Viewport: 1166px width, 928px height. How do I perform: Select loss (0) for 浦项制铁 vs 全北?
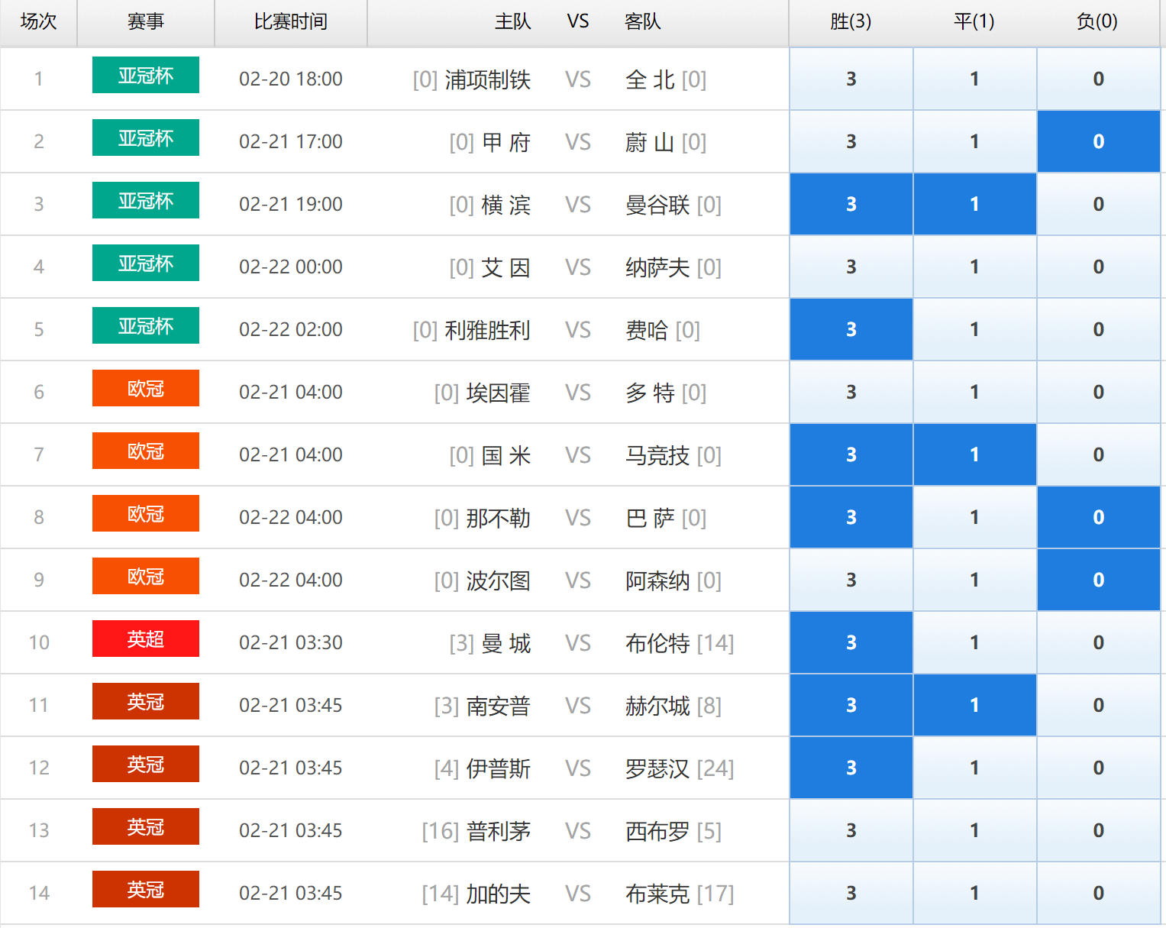point(1098,79)
